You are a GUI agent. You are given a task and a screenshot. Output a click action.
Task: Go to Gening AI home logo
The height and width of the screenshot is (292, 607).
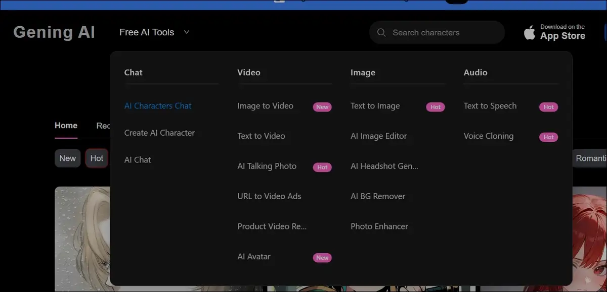(54, 32)
